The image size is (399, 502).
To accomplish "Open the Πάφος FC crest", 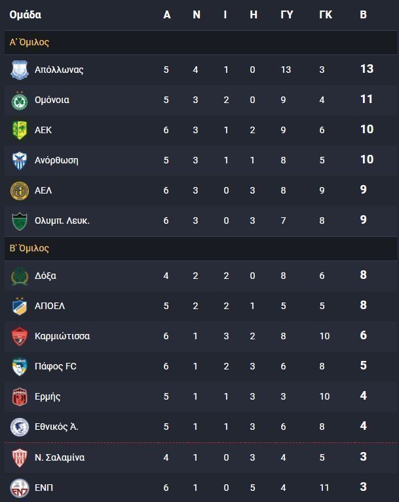I will [x=20, y=366].
